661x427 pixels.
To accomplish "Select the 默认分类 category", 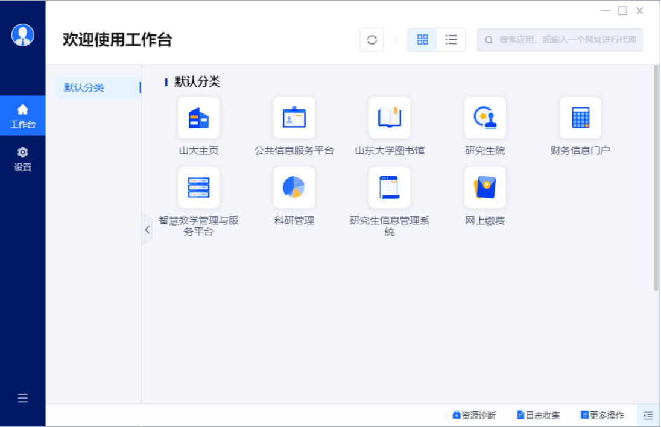I will tap(99, 87).
